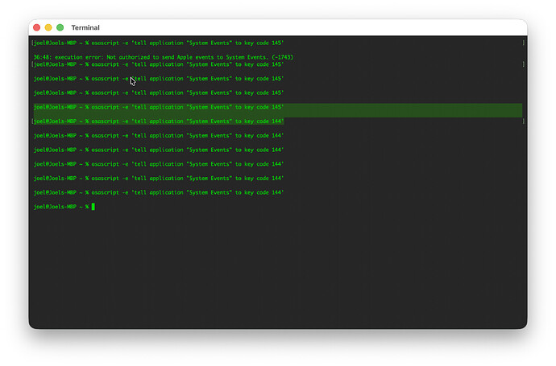Click the highlighted "key code 145" command line

point(159,107)
